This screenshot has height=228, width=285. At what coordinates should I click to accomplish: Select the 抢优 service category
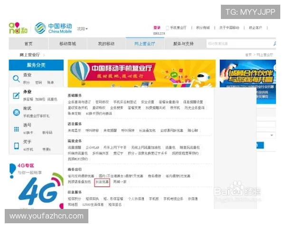(27, 108)
